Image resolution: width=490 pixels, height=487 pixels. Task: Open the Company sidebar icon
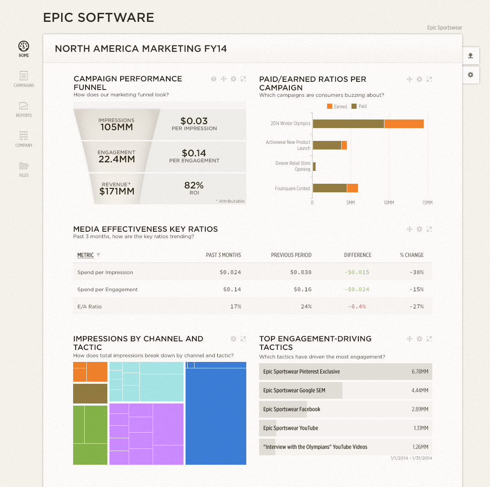click(24, 135)
